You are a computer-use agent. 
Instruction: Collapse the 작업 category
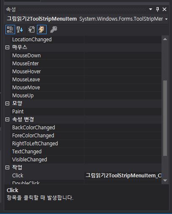click(x=7, y=167)
